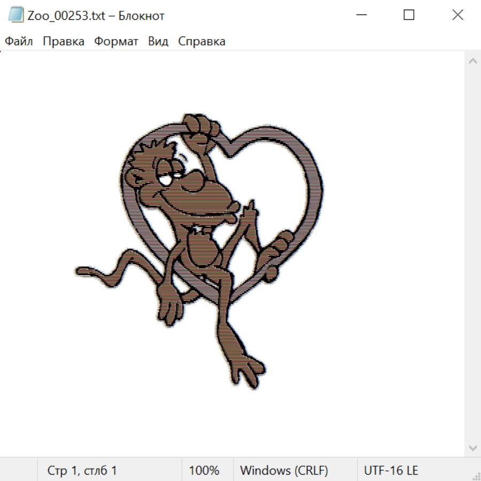481x481 pixels.
Task: Open the Правка menu
Action: (63, 42)
